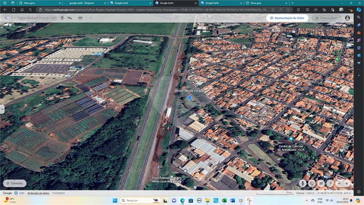Click the compass to reset north

coord(330,183)
